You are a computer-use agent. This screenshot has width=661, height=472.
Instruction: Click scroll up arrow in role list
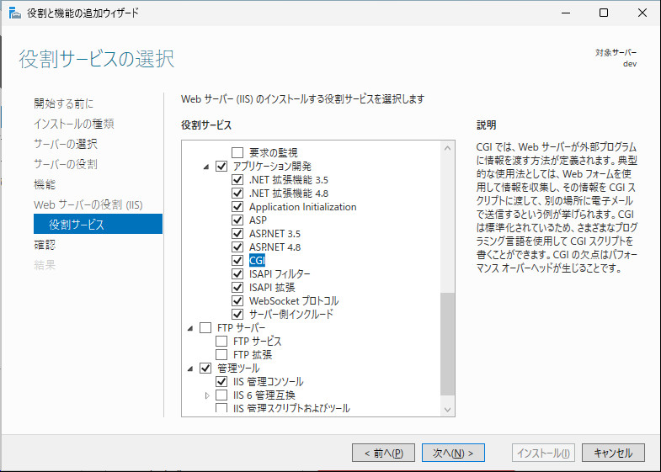pyautogui.click(x=447, y=148)
